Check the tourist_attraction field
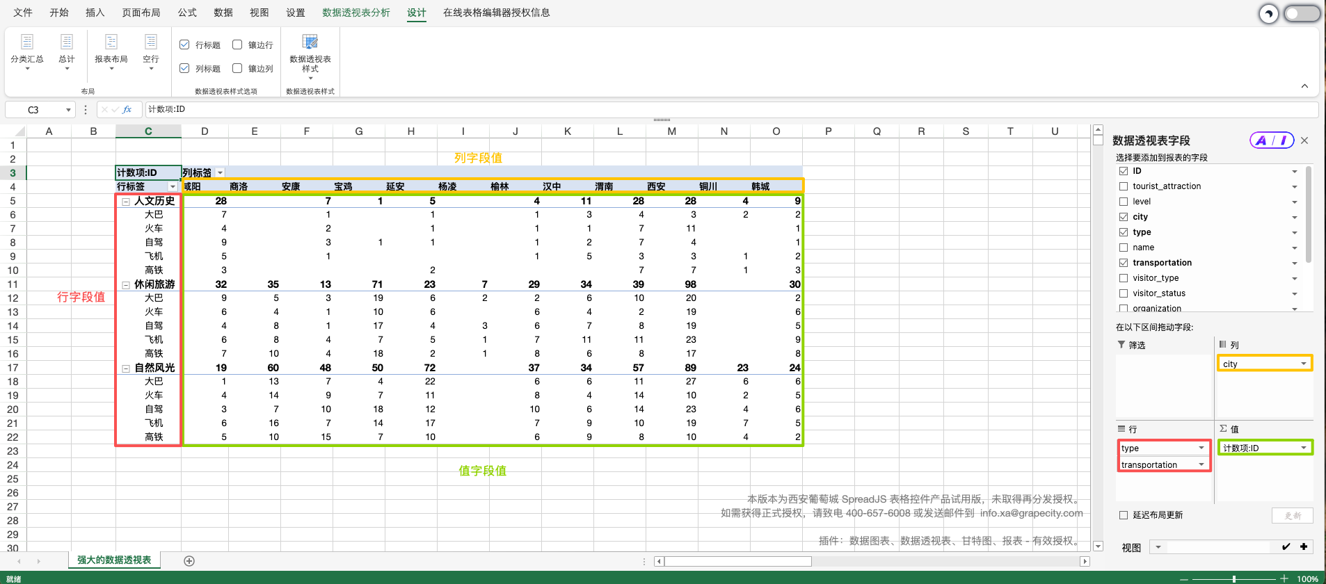1326x584 pixels. click(x=1124, y=186)
